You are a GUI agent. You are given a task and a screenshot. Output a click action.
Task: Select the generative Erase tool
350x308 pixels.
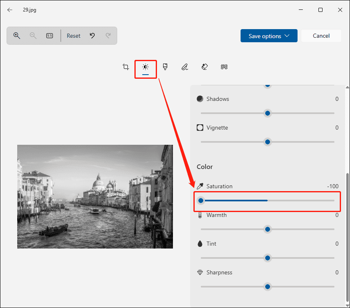click(x=205, y=66)
